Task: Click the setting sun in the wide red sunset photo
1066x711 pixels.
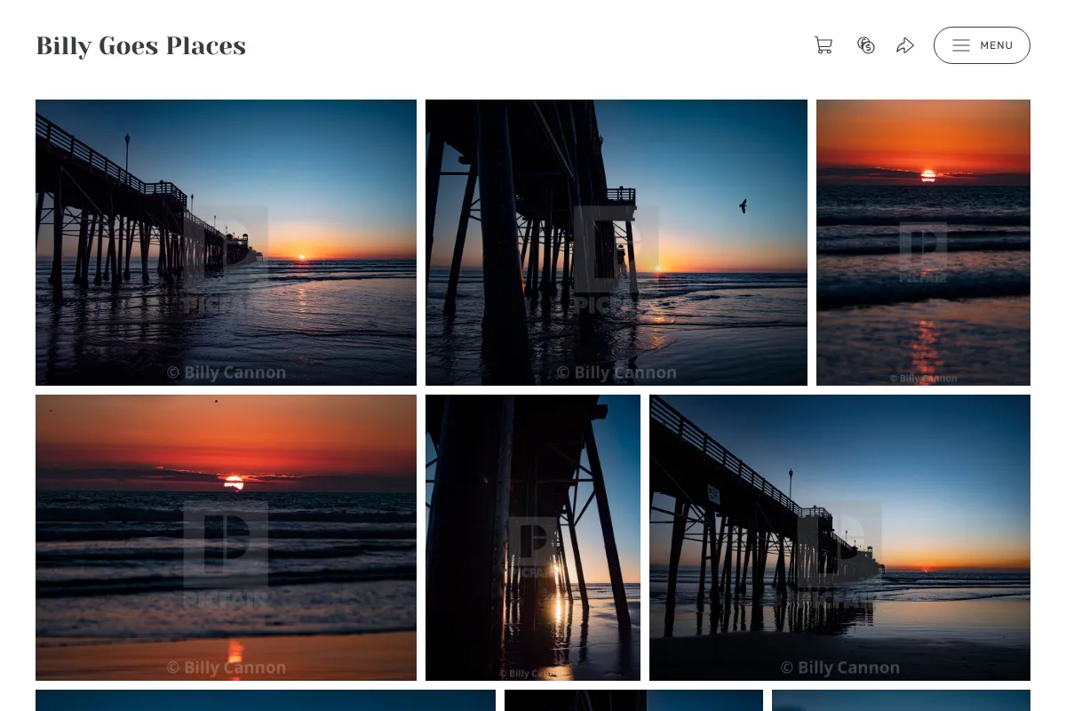Action: (x=234, y=483)
